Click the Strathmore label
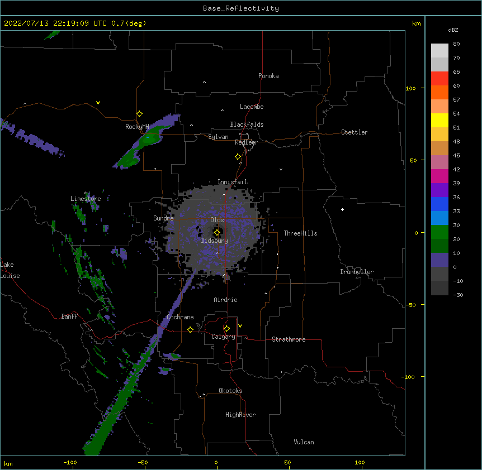Image resolution: width=482 pixels, height=470 pixels. pyautogui.click(x=289, y=339)
